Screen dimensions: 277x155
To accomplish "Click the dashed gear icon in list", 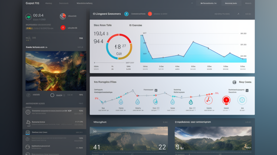I will click(27, 139).
